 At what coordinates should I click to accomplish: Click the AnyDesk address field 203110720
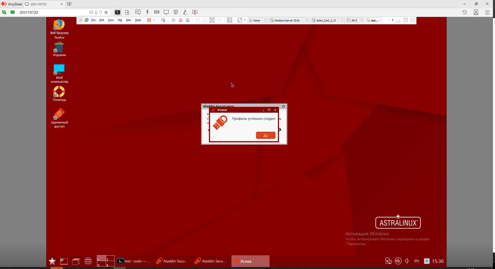pyautogui.click(x=53, y=12)
